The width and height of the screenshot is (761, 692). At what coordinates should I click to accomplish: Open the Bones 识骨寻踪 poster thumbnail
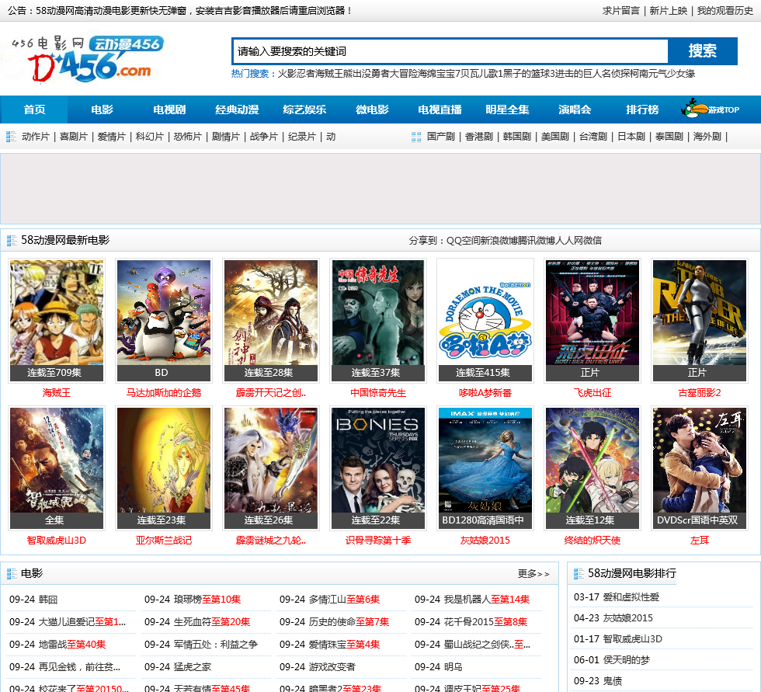coord(378,468)
